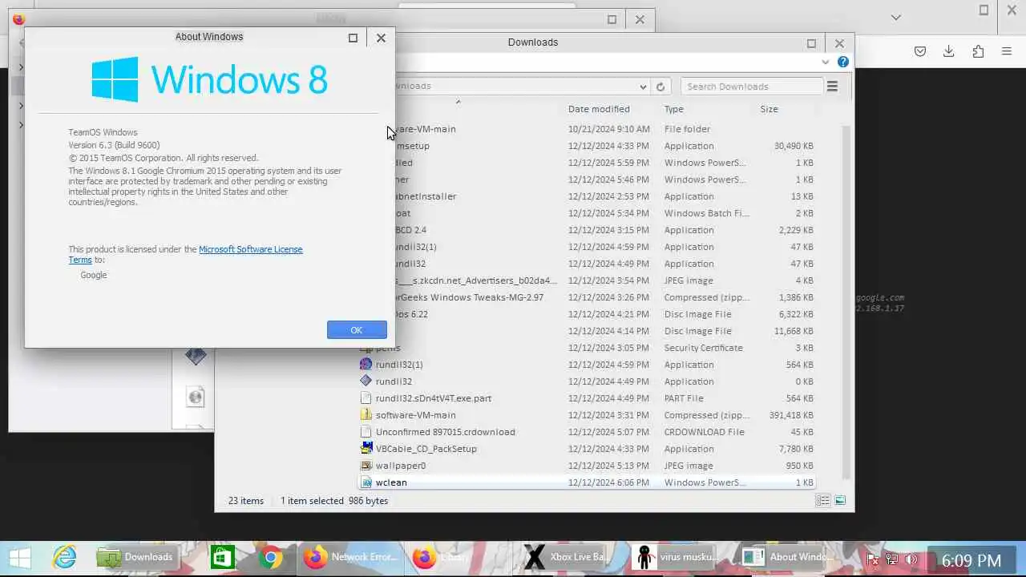Open the network tray icon
Screen dimensions: 1026x577
[892, 559]
